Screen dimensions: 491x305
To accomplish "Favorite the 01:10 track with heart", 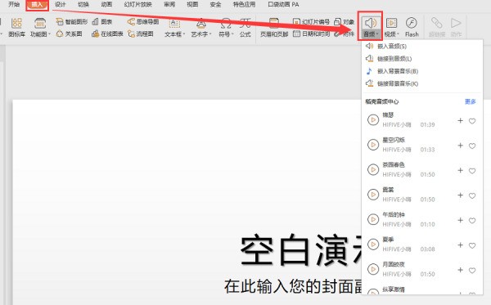I will [472, 221].
